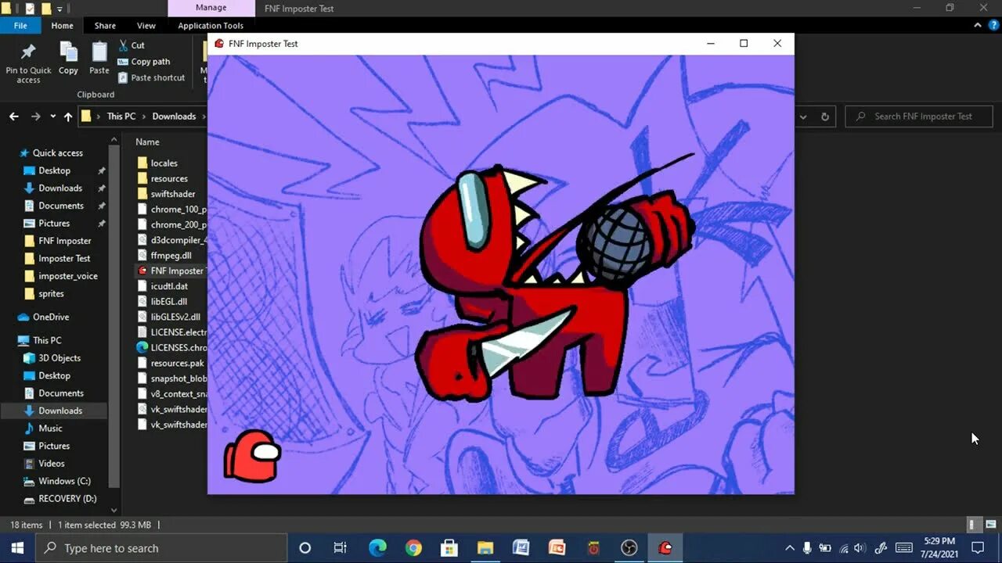Switch to the Share ribbon tab
The image size is (1002, 563).
pyautogui.click(x=105, y=26)
